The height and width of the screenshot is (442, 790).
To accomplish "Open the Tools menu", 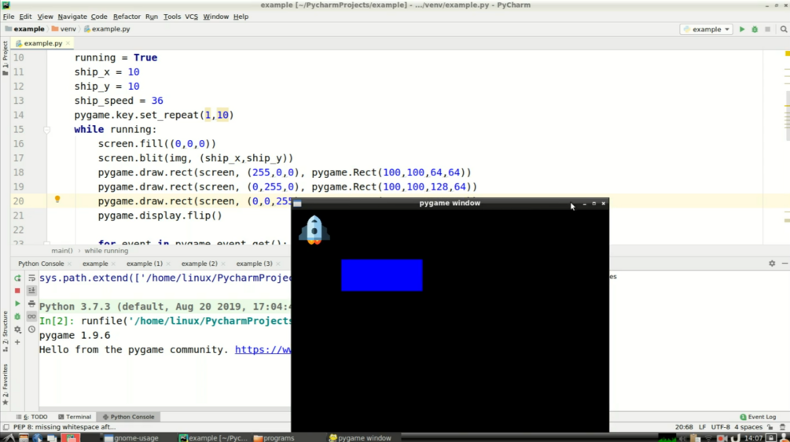I will pyautogui.click(x=172, y=17).
